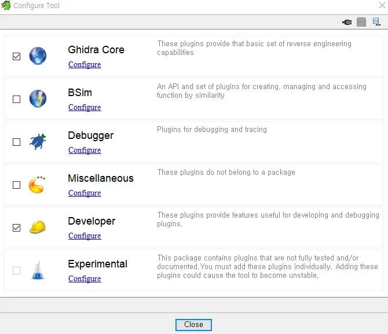Click the Developer plugins description text
Screen dimensions: 388x334
tap(268, 219)
